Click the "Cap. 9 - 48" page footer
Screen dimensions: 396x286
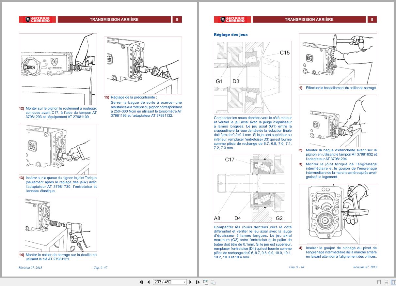click(x=296, y=267)
